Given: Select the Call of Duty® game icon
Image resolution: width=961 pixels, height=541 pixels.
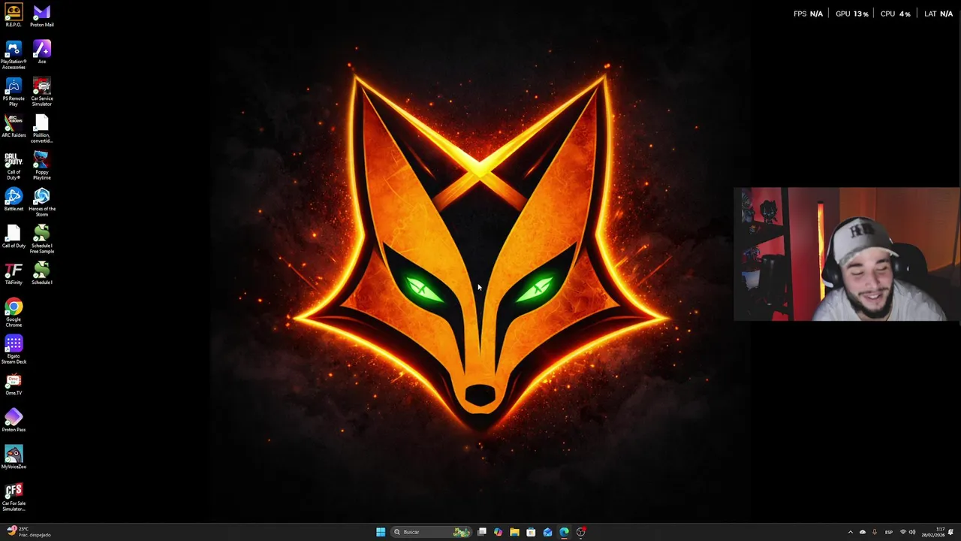Looking at the screenshot, I should click(14, 165).
